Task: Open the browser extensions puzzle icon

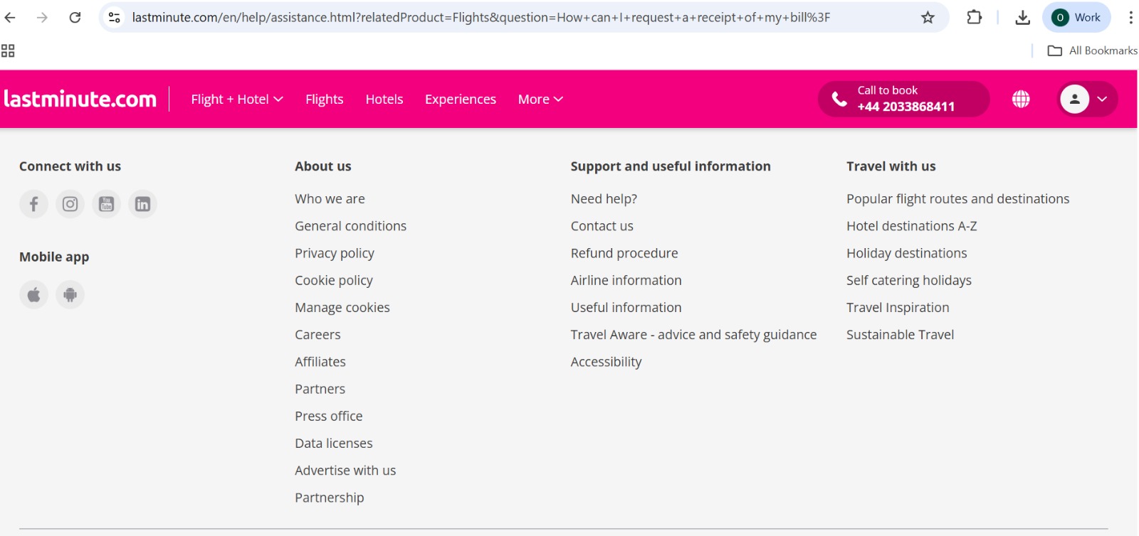Action: pyautogui.click(x=974, y=18)
